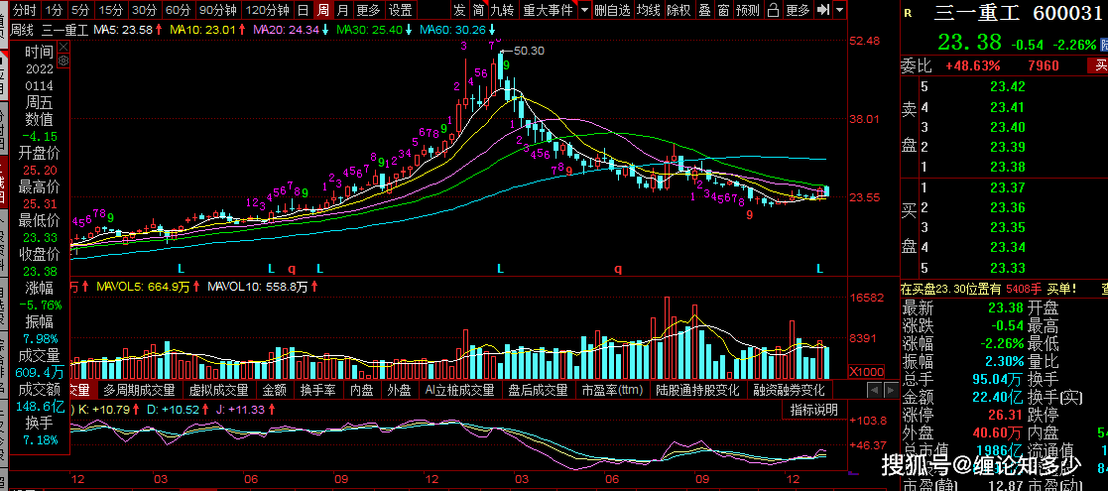This screenshot has height=491, width=1108.
Task: Click the 简 simplified view button
Action: click(x=479, y=10)
